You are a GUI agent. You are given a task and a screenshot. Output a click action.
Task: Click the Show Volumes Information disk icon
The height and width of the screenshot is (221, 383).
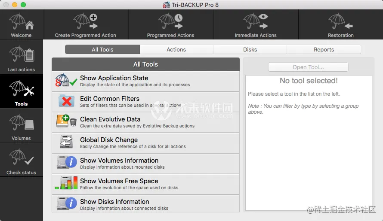pyautogui.click(x=67, y=162)
